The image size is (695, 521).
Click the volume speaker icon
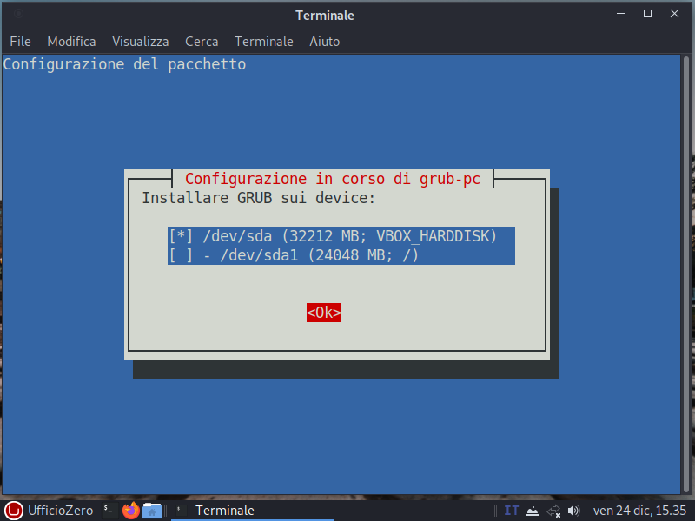click(x=573, y=511)
